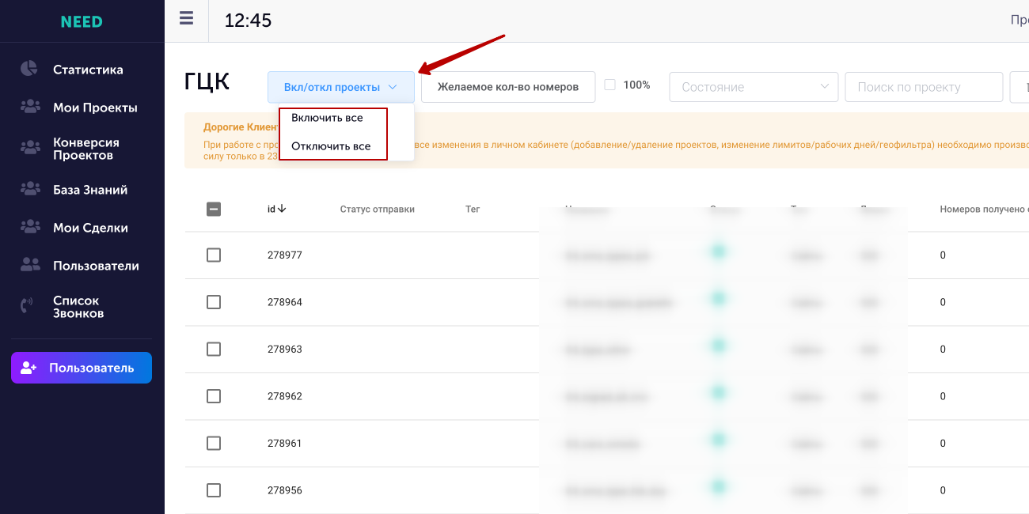This screenshot has width=1029, height=514.
Task: Click the 12:45 clock text
Action: tap(248, 21)
